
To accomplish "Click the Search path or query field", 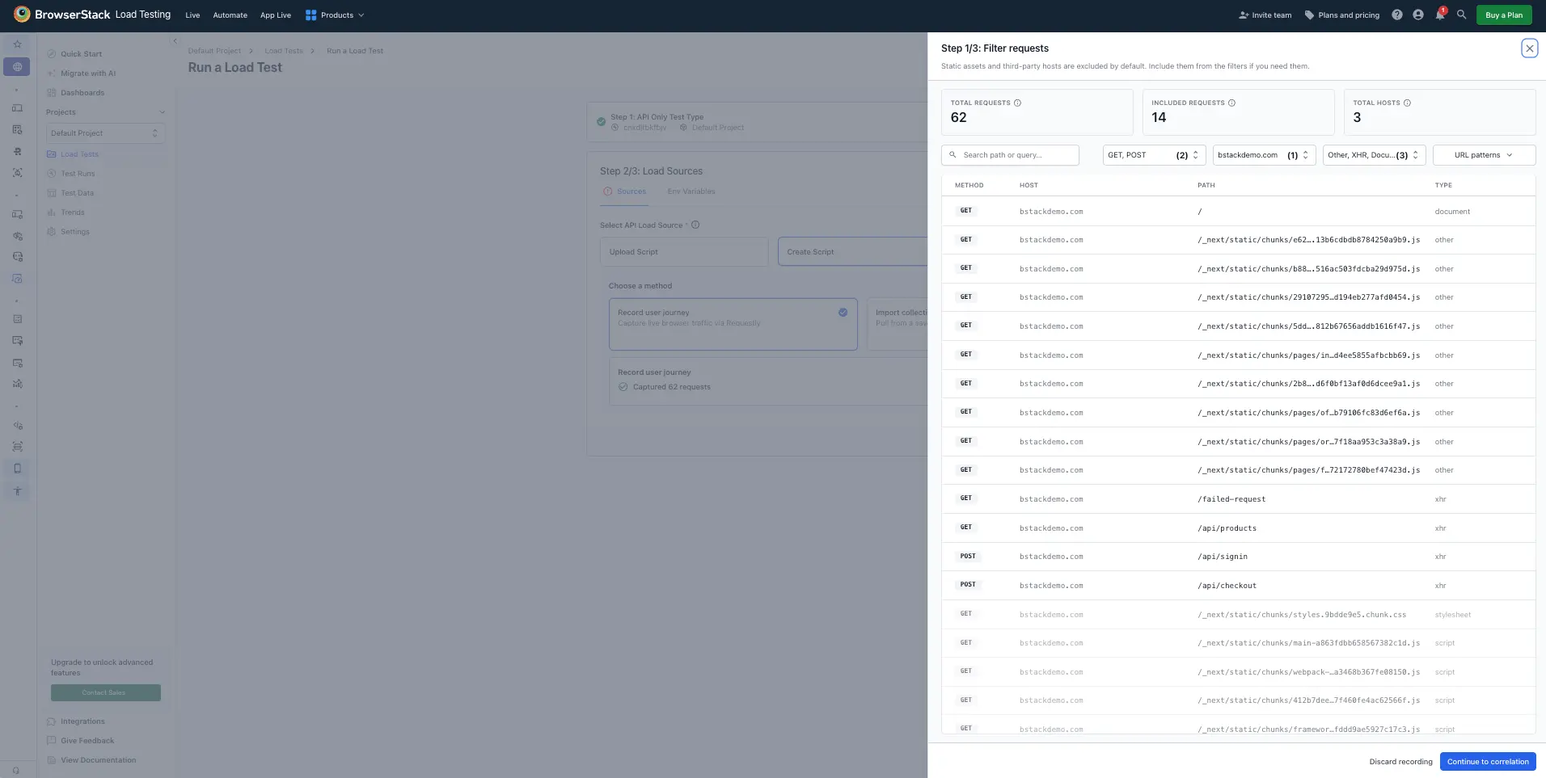I will click(1010, 155).
